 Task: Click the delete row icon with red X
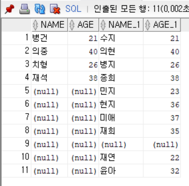pos(55,9)
